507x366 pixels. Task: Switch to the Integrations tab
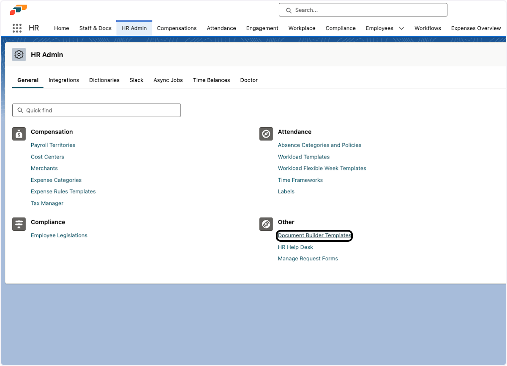(x=63, y=80)
